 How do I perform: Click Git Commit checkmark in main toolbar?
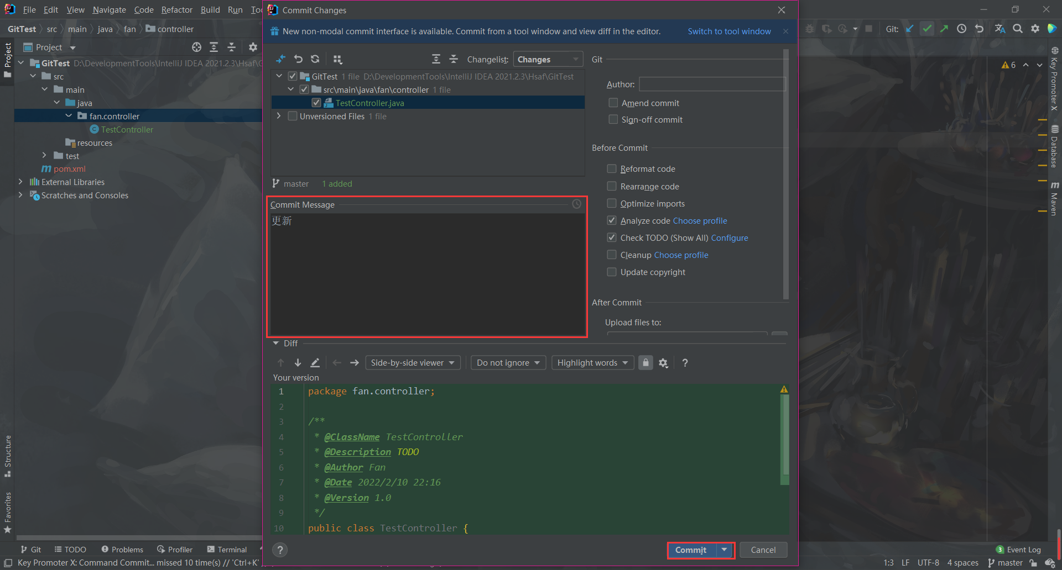click(927, 29)
